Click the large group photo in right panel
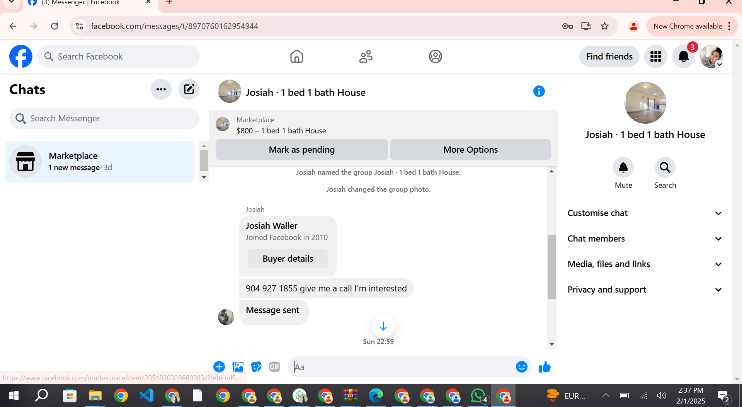This screenshot has height=407, width=742. coord(645,102)
